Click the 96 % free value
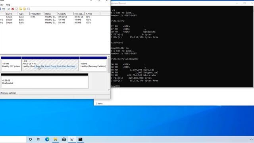Image resolution: width=254 pixels, height=143 pixels. tap(88, 17)
